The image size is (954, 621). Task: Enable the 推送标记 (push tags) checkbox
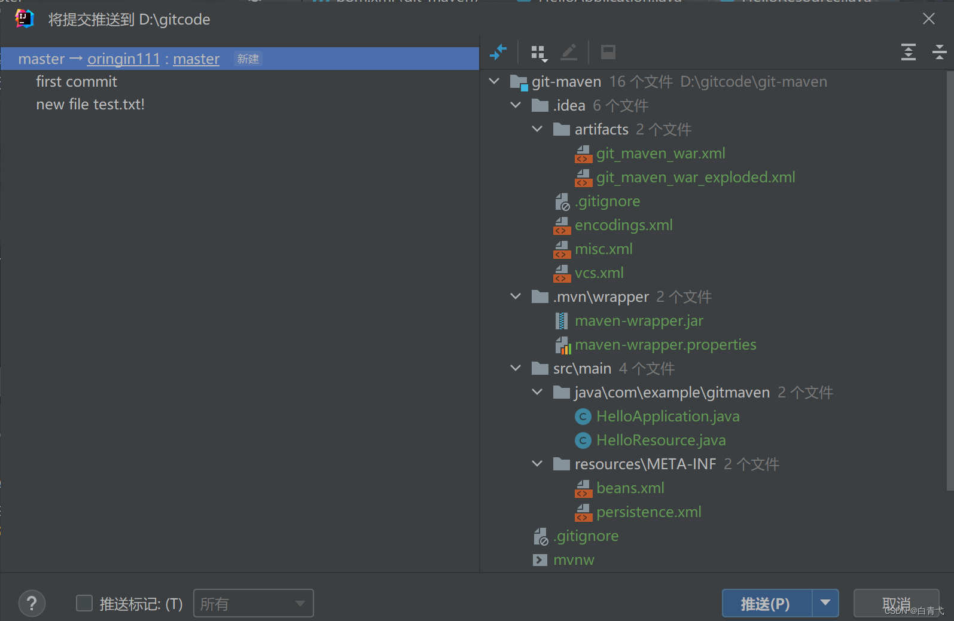[84, 604]
